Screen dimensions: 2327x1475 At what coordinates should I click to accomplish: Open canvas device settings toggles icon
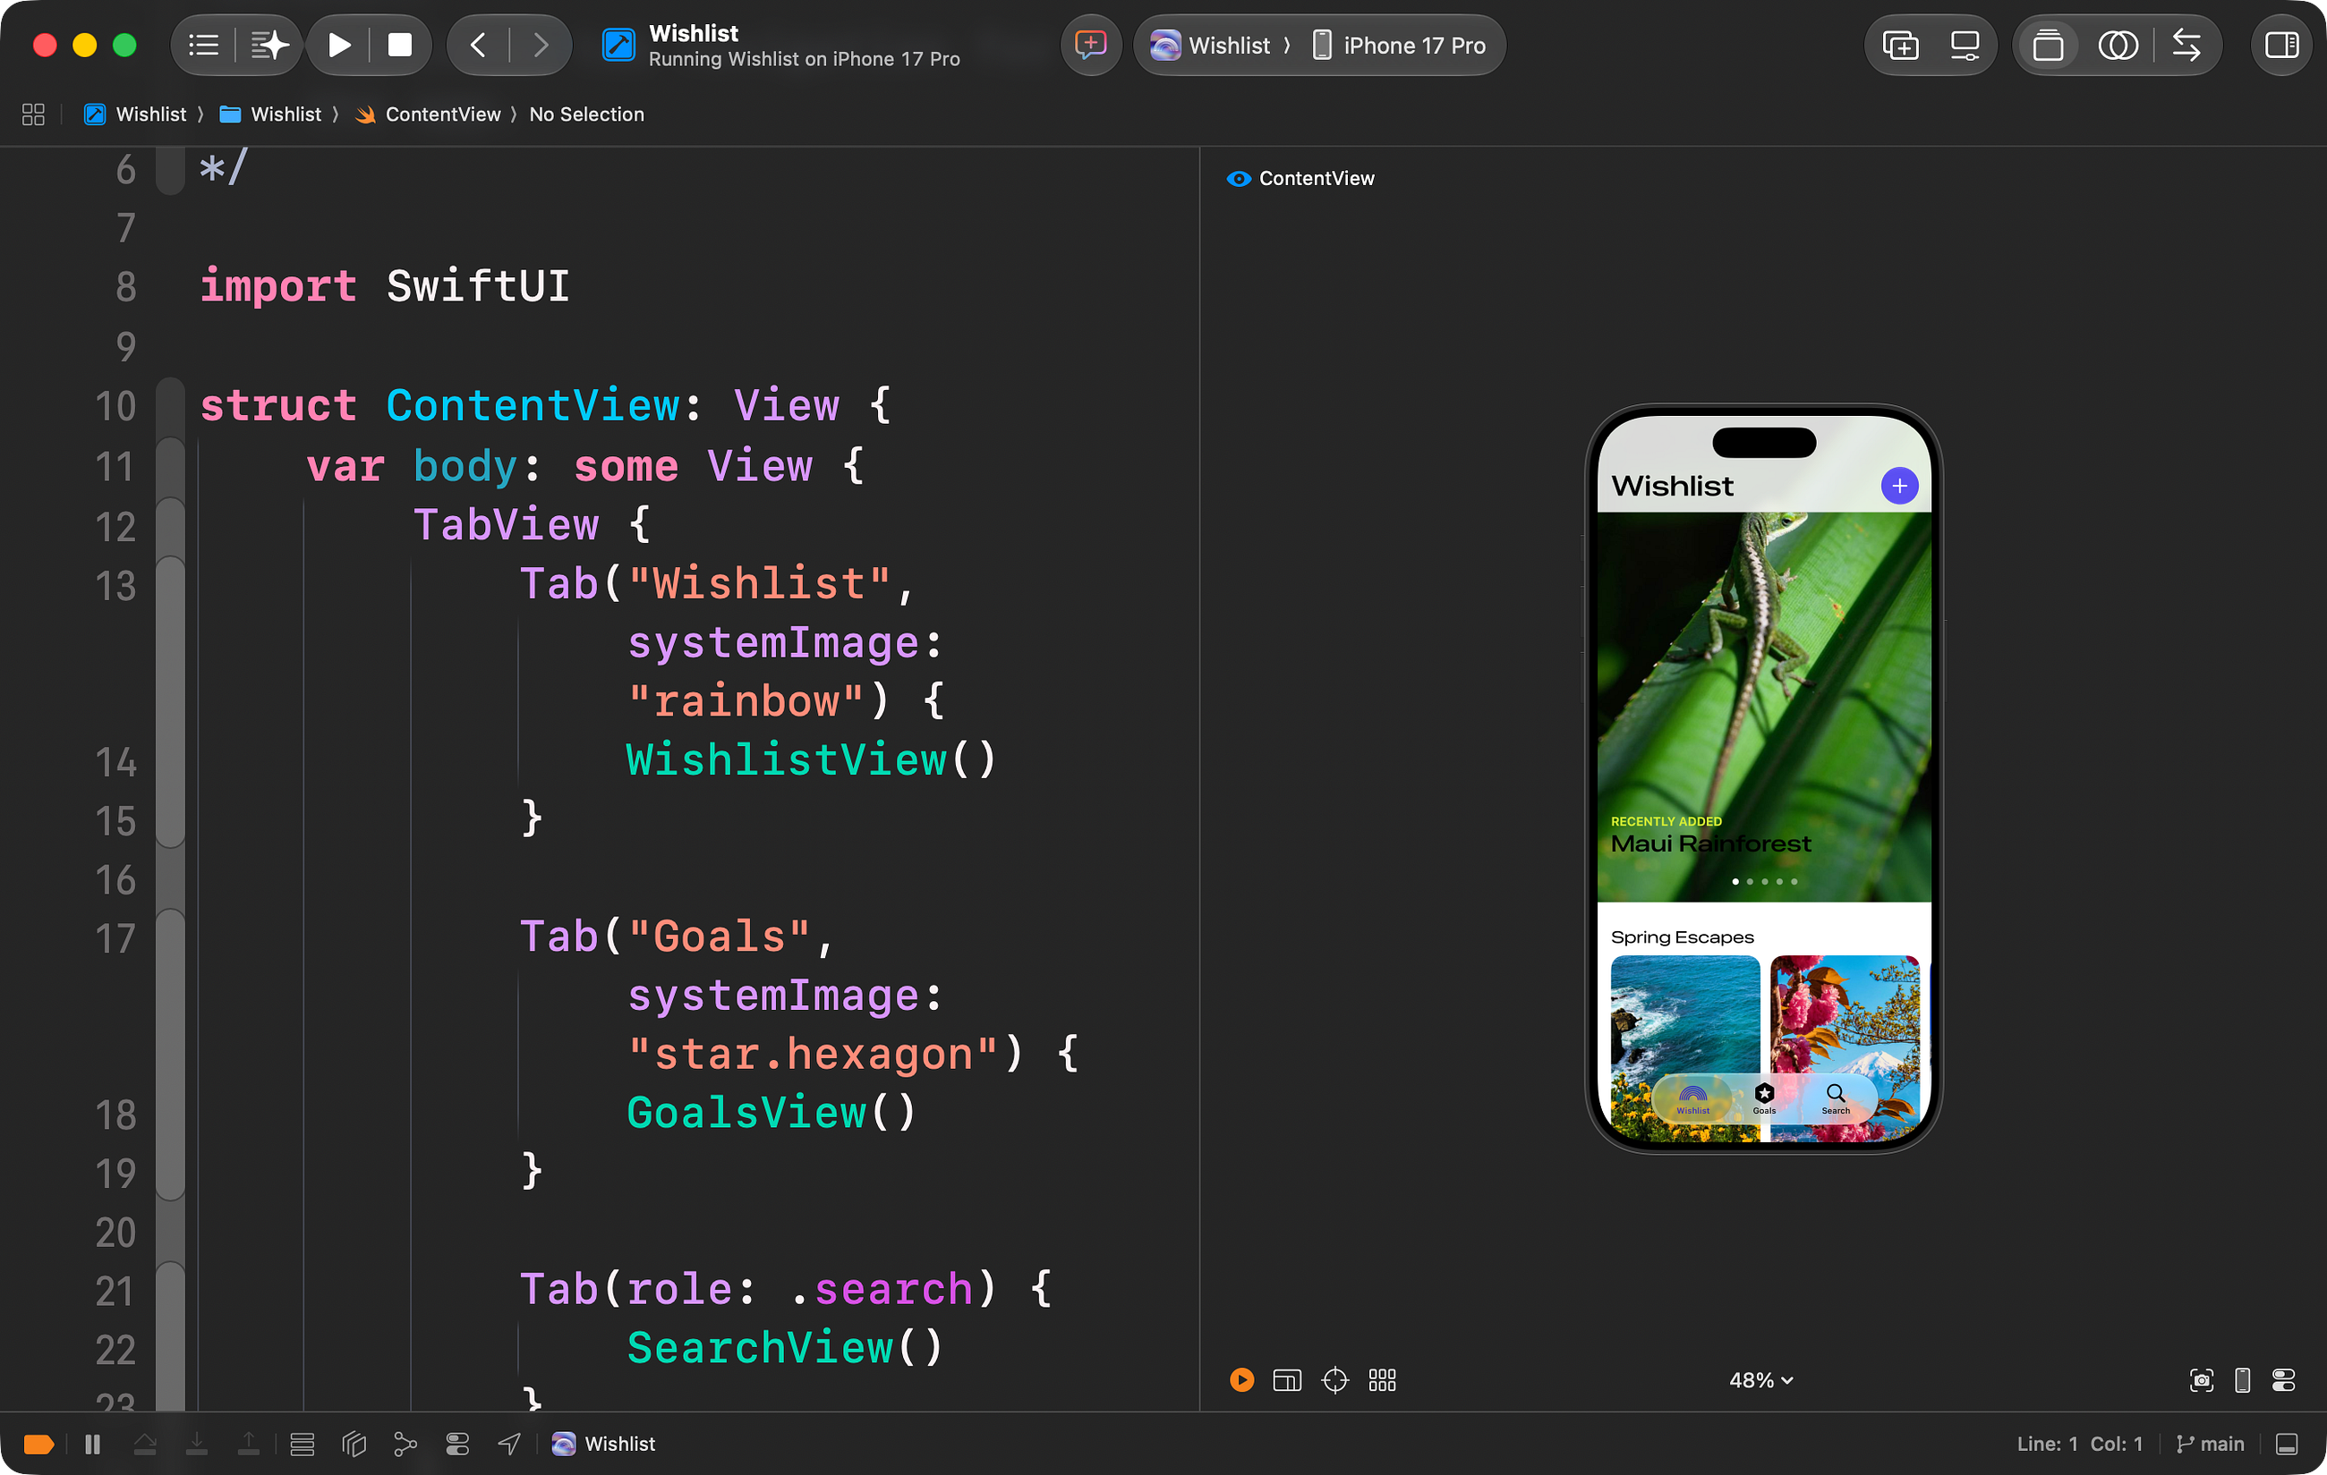[2283, 1380]
